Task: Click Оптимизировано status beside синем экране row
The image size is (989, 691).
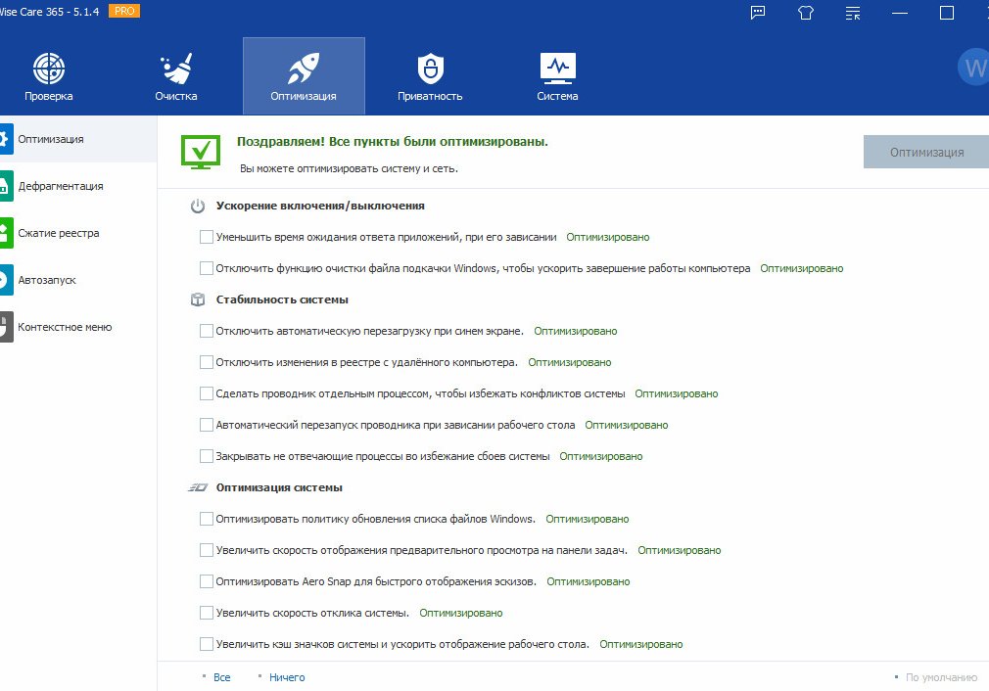Action: [x=575, y=331]
